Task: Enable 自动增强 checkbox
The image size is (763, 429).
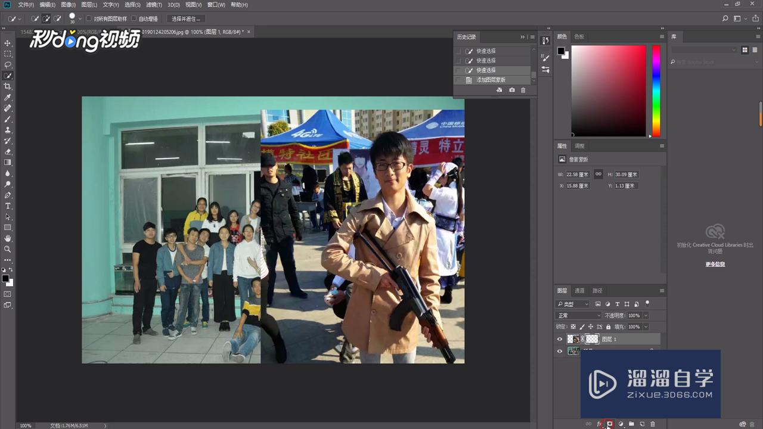Action: [x=134, y=19]
